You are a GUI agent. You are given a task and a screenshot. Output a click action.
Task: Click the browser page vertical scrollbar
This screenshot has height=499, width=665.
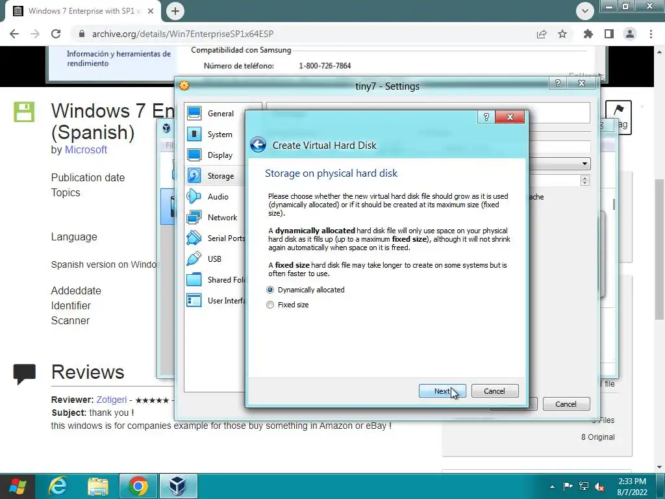(660, 249)
